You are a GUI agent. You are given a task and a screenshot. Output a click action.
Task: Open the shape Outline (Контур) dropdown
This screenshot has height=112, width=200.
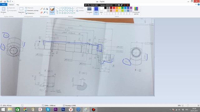(80, 8)
